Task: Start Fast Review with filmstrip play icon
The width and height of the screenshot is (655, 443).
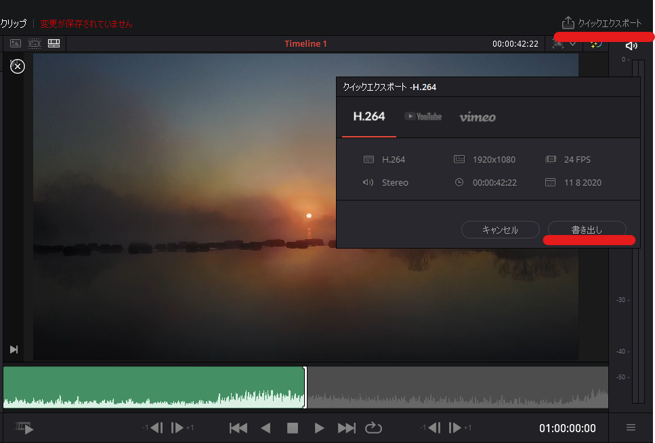Action: pos(24,428)
